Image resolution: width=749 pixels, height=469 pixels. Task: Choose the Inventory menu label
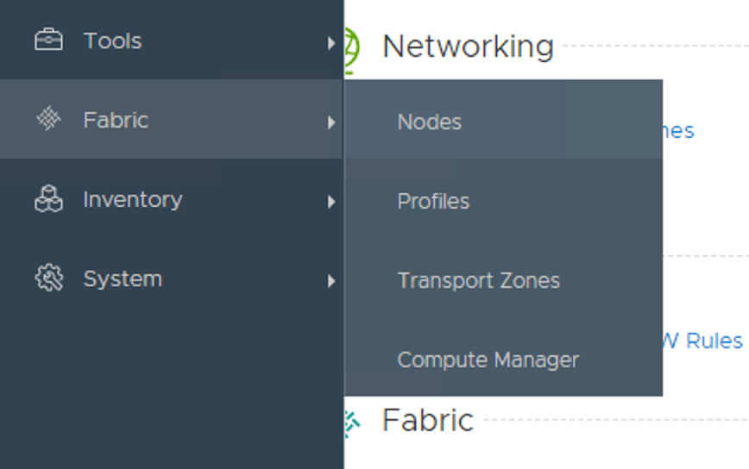coord(132,199)
